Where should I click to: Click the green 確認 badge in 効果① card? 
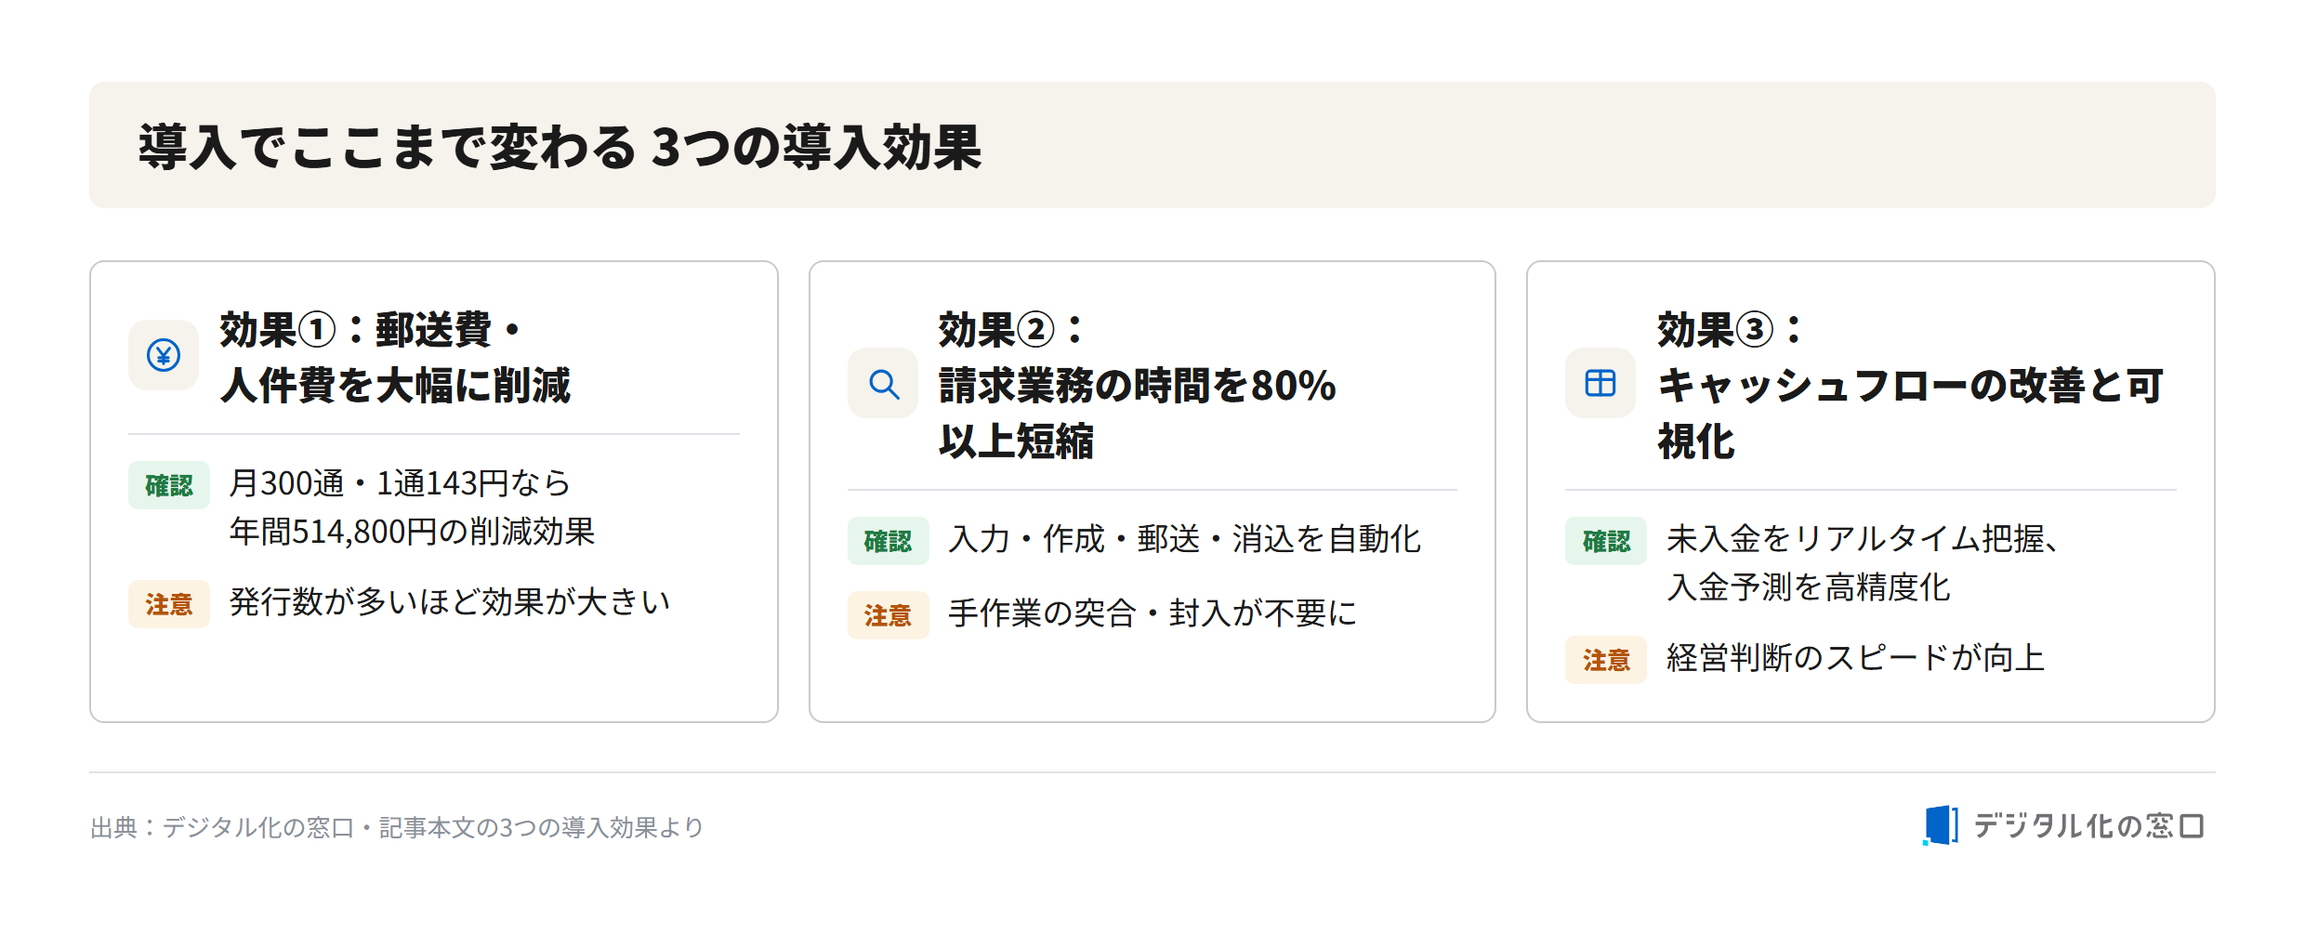[169, 485]
